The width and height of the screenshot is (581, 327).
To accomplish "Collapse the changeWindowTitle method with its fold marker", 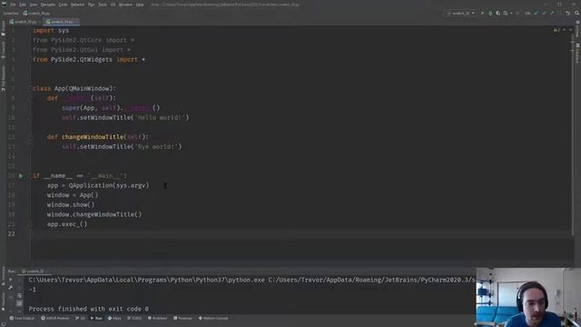I will (x=31, y=137).
